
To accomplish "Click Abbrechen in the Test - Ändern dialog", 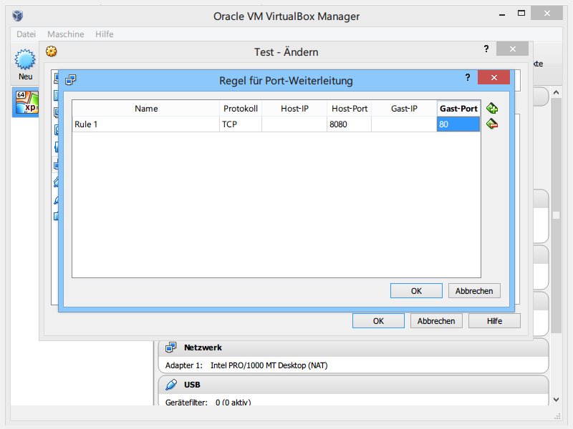I will (436, 320).
